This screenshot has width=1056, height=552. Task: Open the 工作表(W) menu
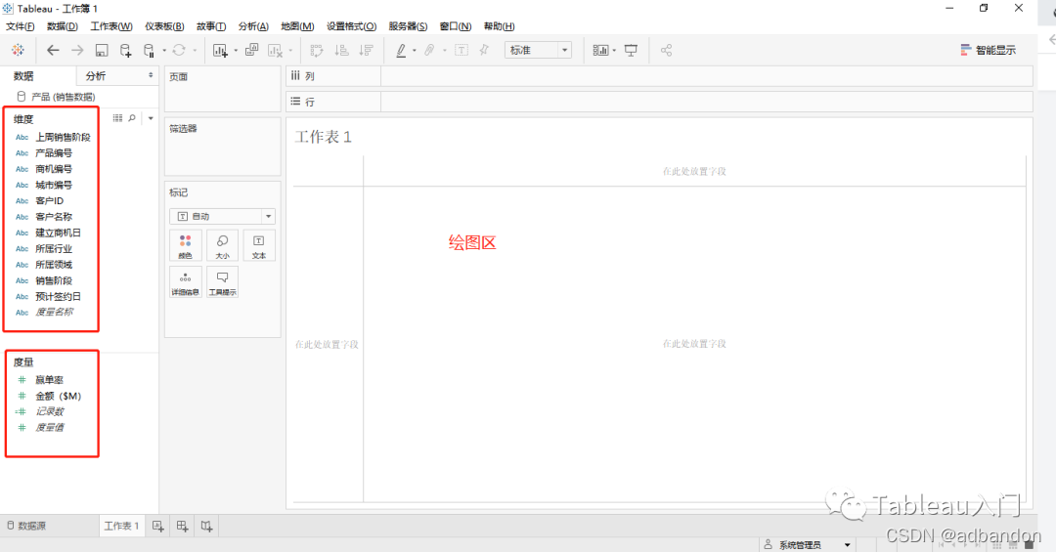pos(111,26)
